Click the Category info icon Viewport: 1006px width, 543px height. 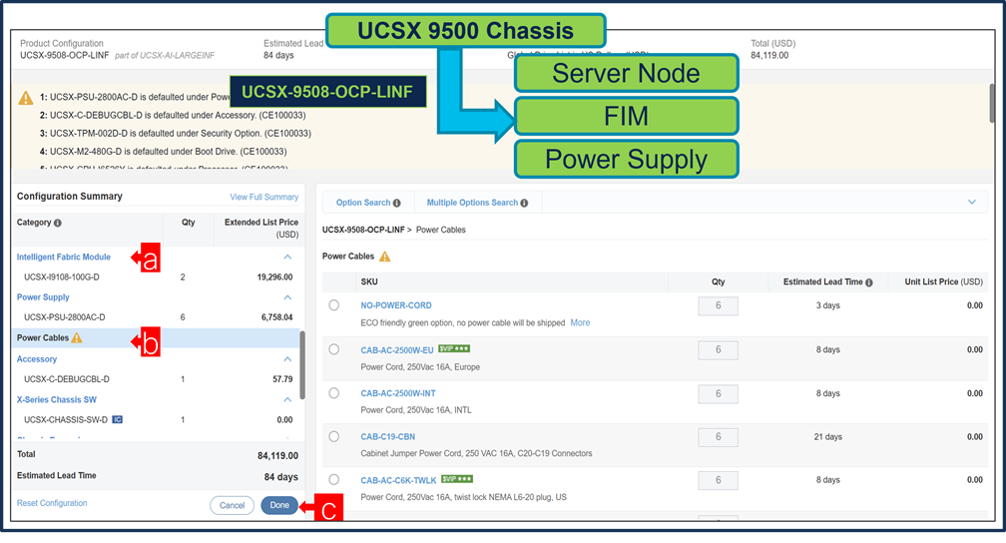pos(58,223)
